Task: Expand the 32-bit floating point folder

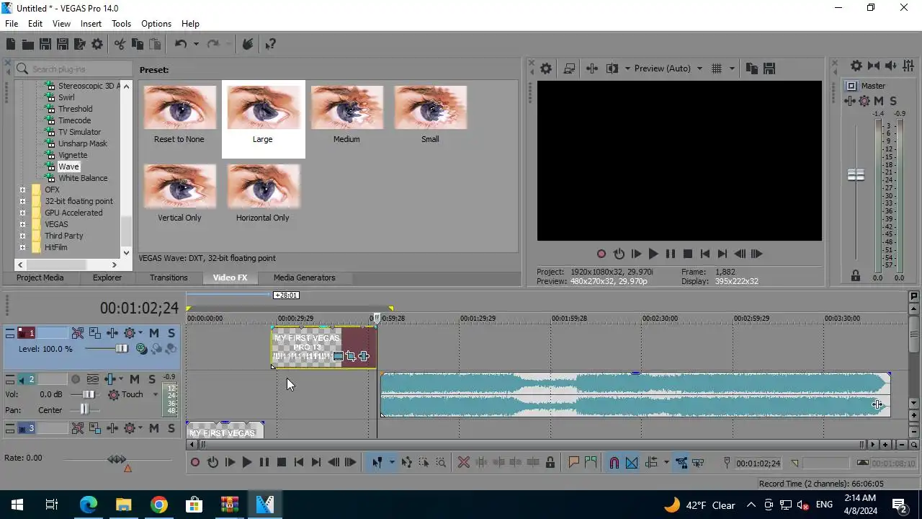Action: pyautogui.click(x=22, y=201)
